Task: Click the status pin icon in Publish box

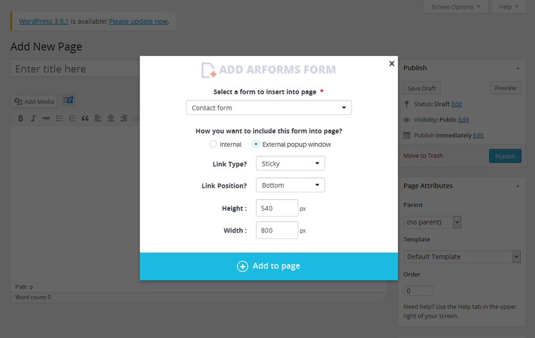Action: (407, 104)
